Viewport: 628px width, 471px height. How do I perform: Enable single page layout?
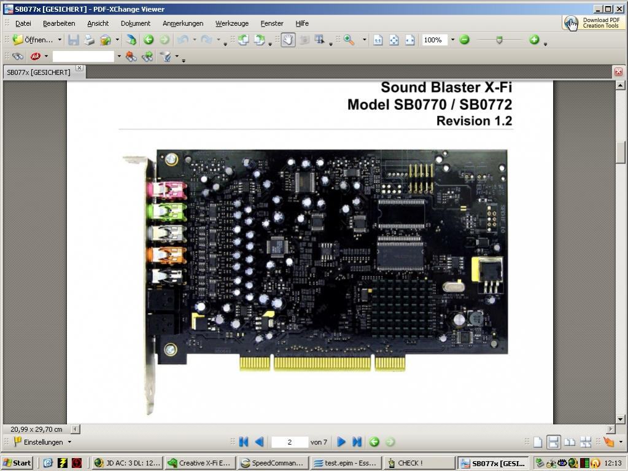point(538,442)
